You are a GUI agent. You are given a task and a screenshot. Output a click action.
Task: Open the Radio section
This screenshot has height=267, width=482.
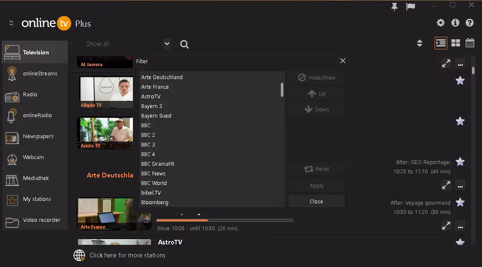(35, 95)
